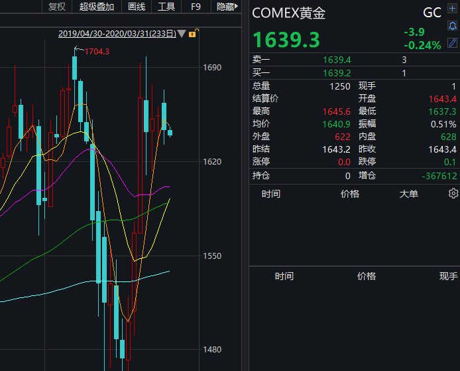460x371 pixels.
Task: Click the 均价 value 1640.9
Action: point(337,124)
